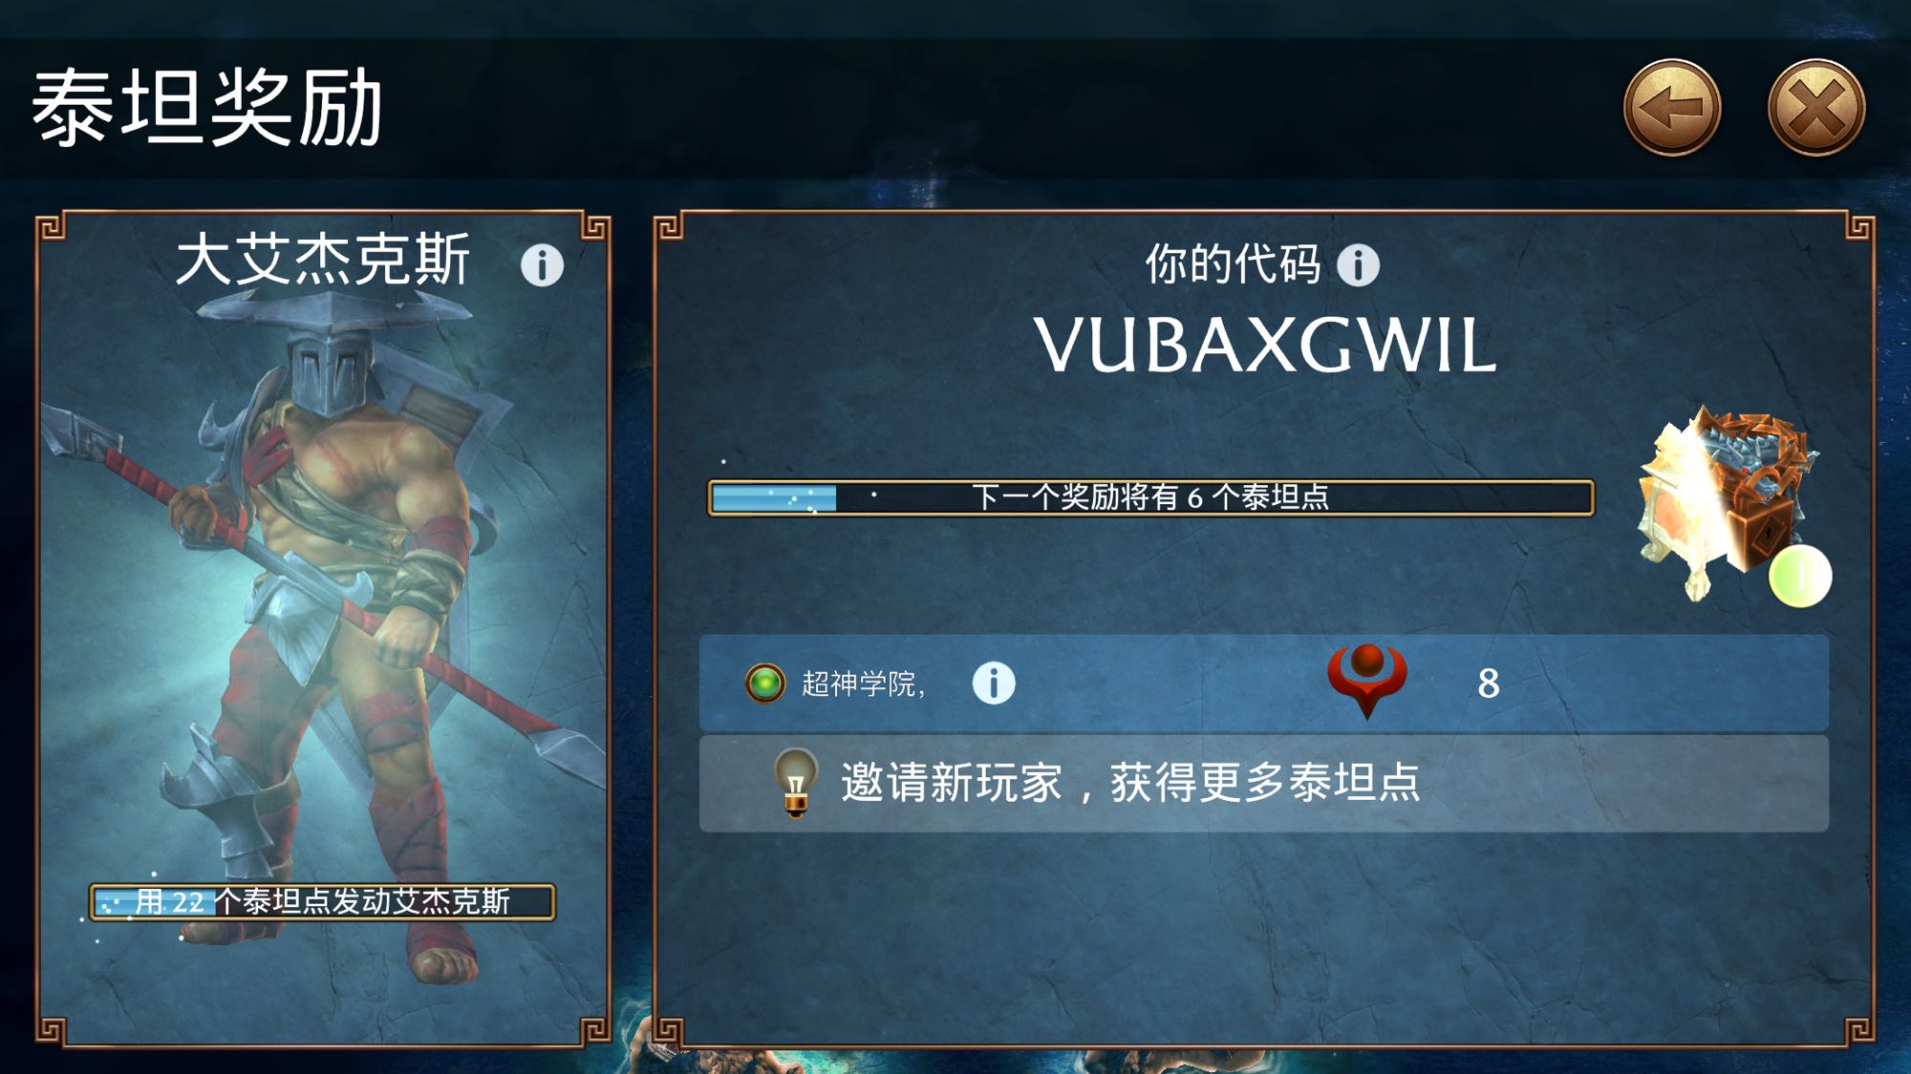Click 邀请新玩家，获得更多泰坦点 banner

(x=1264, y=783)
